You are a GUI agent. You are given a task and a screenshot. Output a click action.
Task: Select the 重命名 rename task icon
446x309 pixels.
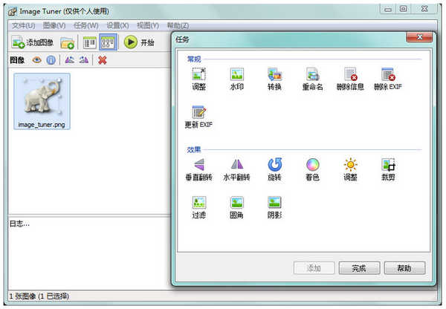point(312,79)
